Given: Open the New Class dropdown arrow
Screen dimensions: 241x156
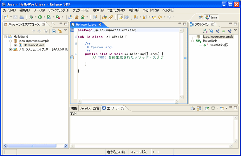Looking at the screenshot, I should [87, 17].
